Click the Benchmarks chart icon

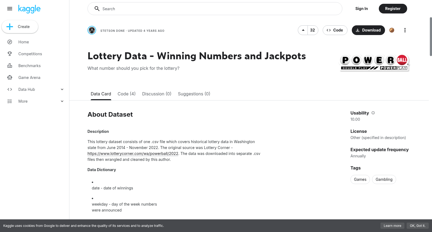(10, 66)
